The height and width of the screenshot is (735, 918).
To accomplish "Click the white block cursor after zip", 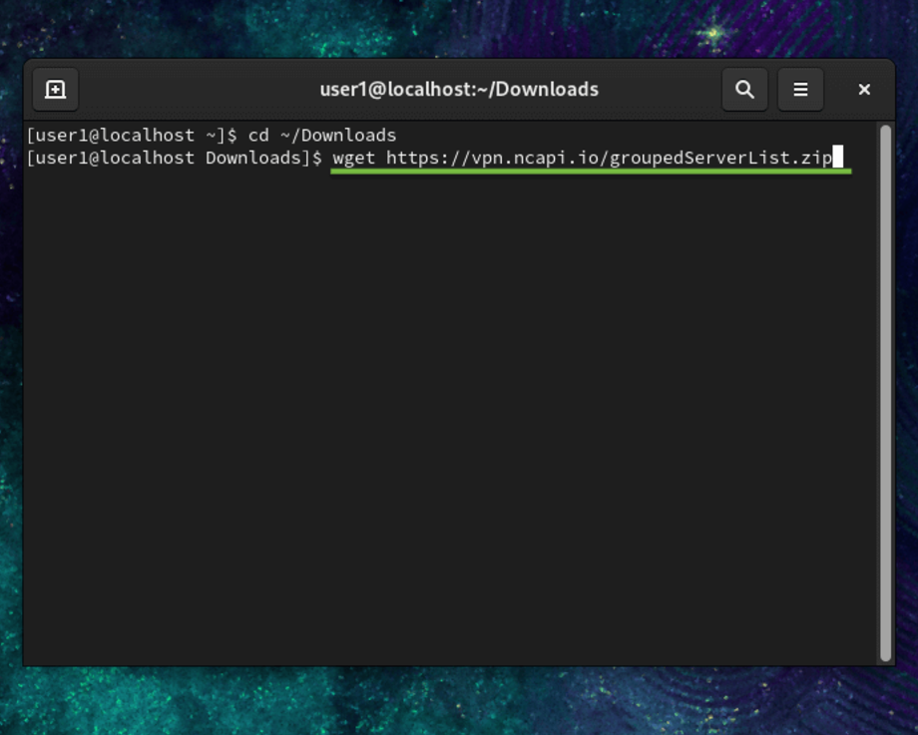I will (838, 157).
